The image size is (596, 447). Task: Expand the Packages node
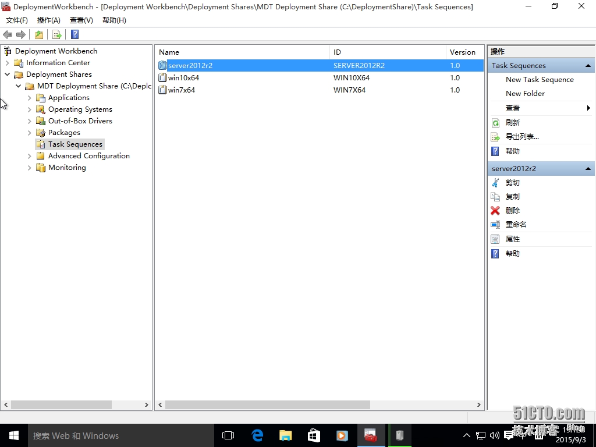[x=29, y=133]
